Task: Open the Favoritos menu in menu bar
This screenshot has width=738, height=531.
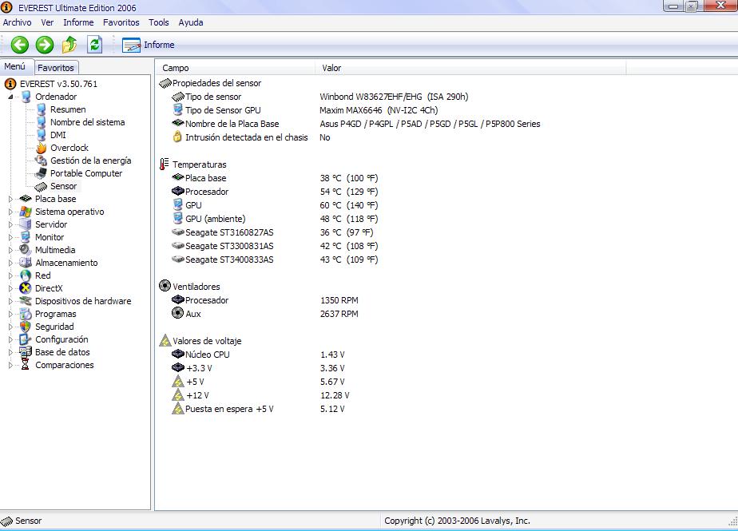Action: click(x=121, y=22)
